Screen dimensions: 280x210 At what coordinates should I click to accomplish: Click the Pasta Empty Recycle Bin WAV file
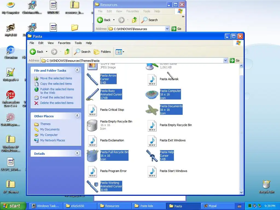[152, 126]
